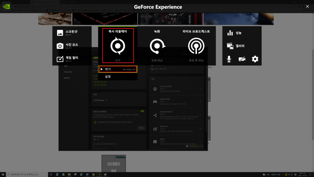Image resolution: width=314 pixels, height=177 pixels.
Task: Open the 자주 묻는 질문(FAQ) link
Action: pos(100,85)
